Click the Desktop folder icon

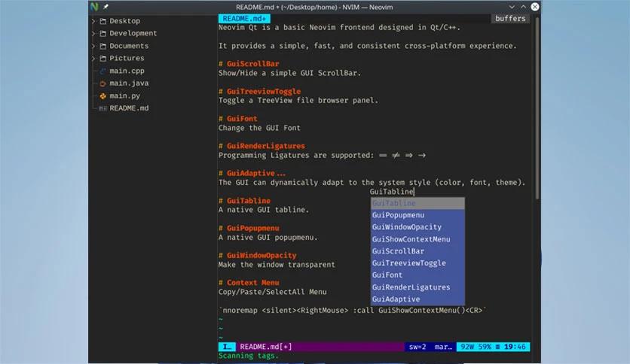[102, 21]
